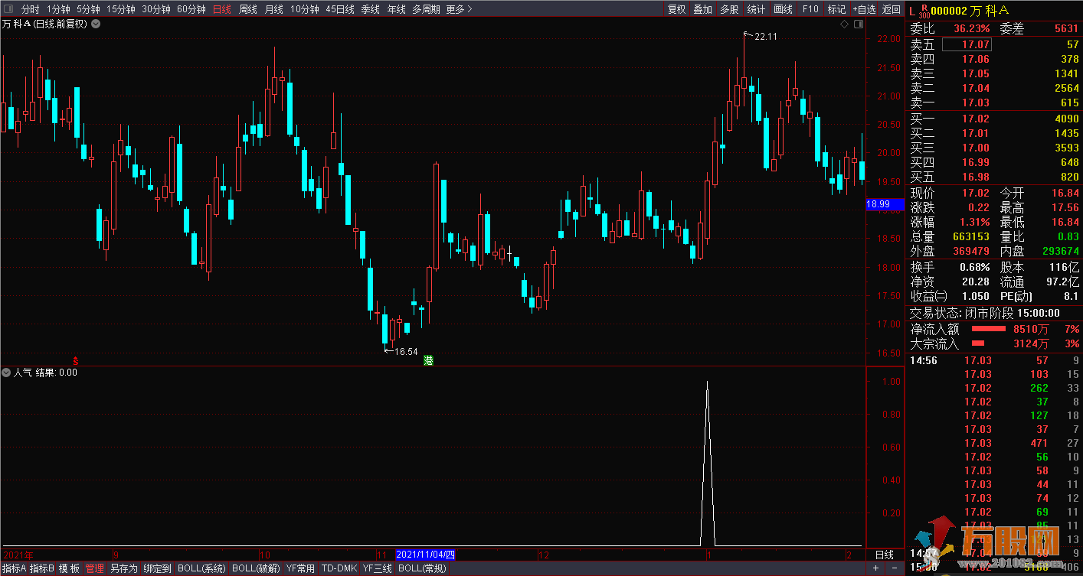Select the 30分钟 period
1083x576 pixels.
tap(156, 9)
